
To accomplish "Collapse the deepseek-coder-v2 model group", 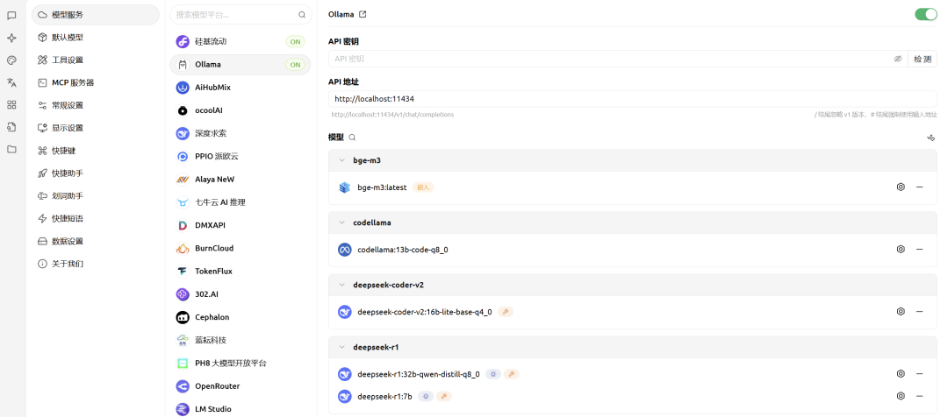I will pyautogui.click(x=341, y=285).
